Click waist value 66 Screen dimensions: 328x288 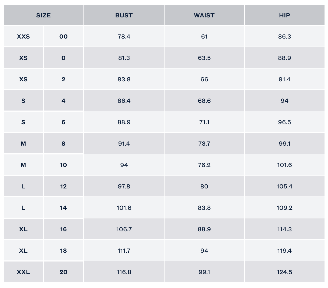point(204,79)
